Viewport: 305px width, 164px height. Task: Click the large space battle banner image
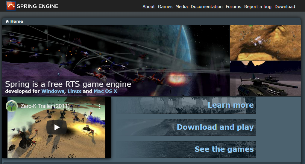click(x=116, y=61)
